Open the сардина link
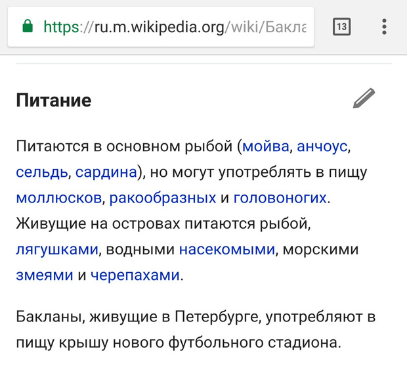This screenshot has width=407, height=372. (106, 172)
